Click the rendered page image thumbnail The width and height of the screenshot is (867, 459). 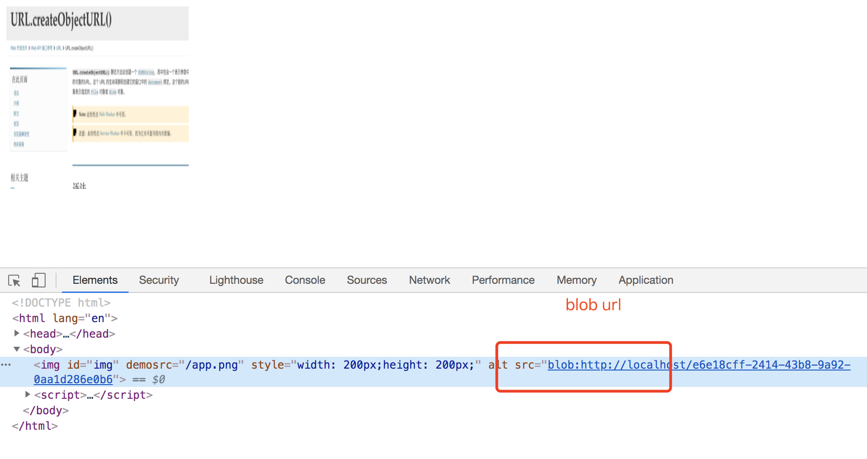coord(98,98)
